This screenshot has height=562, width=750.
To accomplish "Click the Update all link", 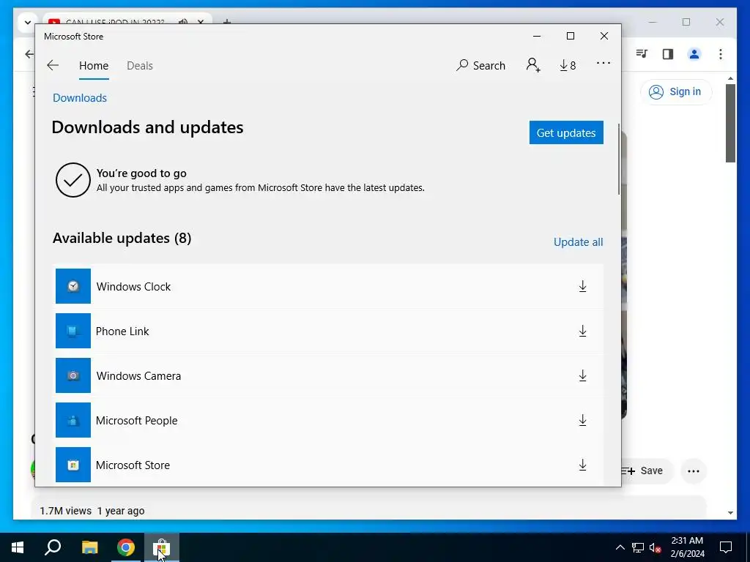I will [x=579, y=241].
